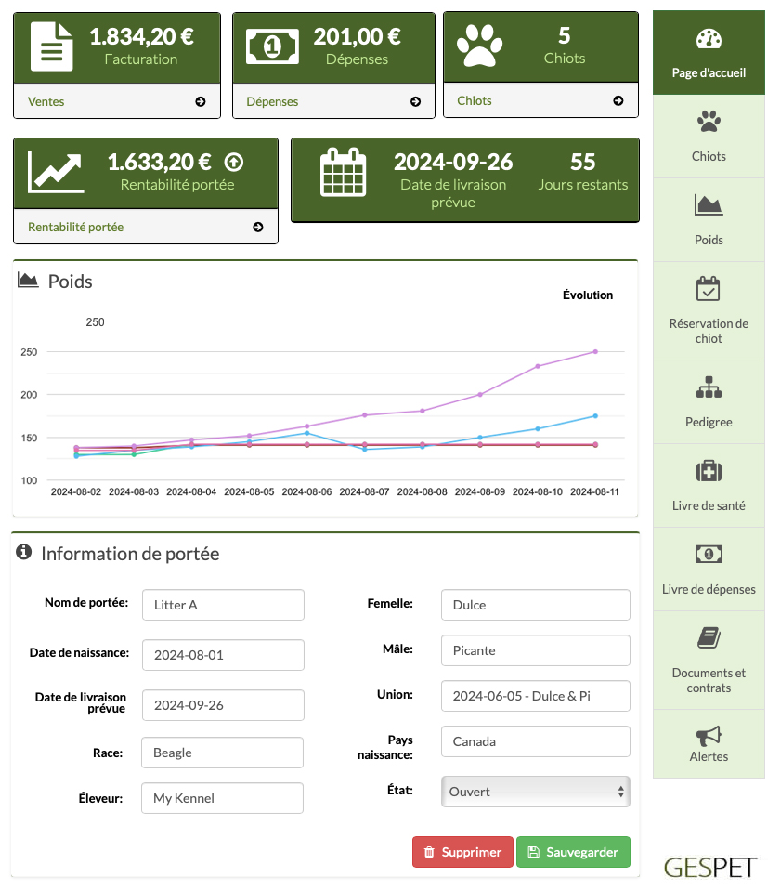Click the banknote icon on the Dépenses card
Viewport: 768px width, 891px height.
(x=273, y=46)
